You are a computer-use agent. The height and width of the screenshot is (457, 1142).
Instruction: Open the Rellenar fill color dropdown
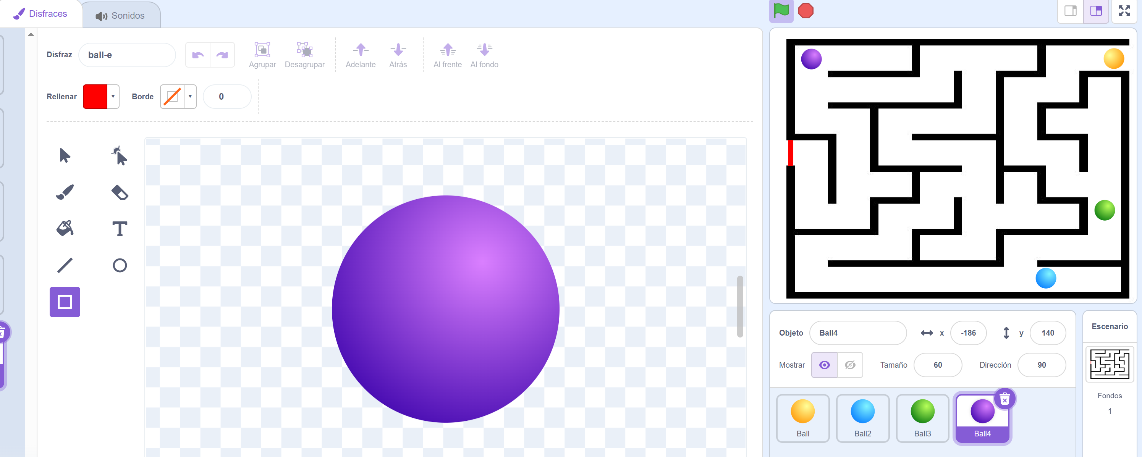pos(113,97)
